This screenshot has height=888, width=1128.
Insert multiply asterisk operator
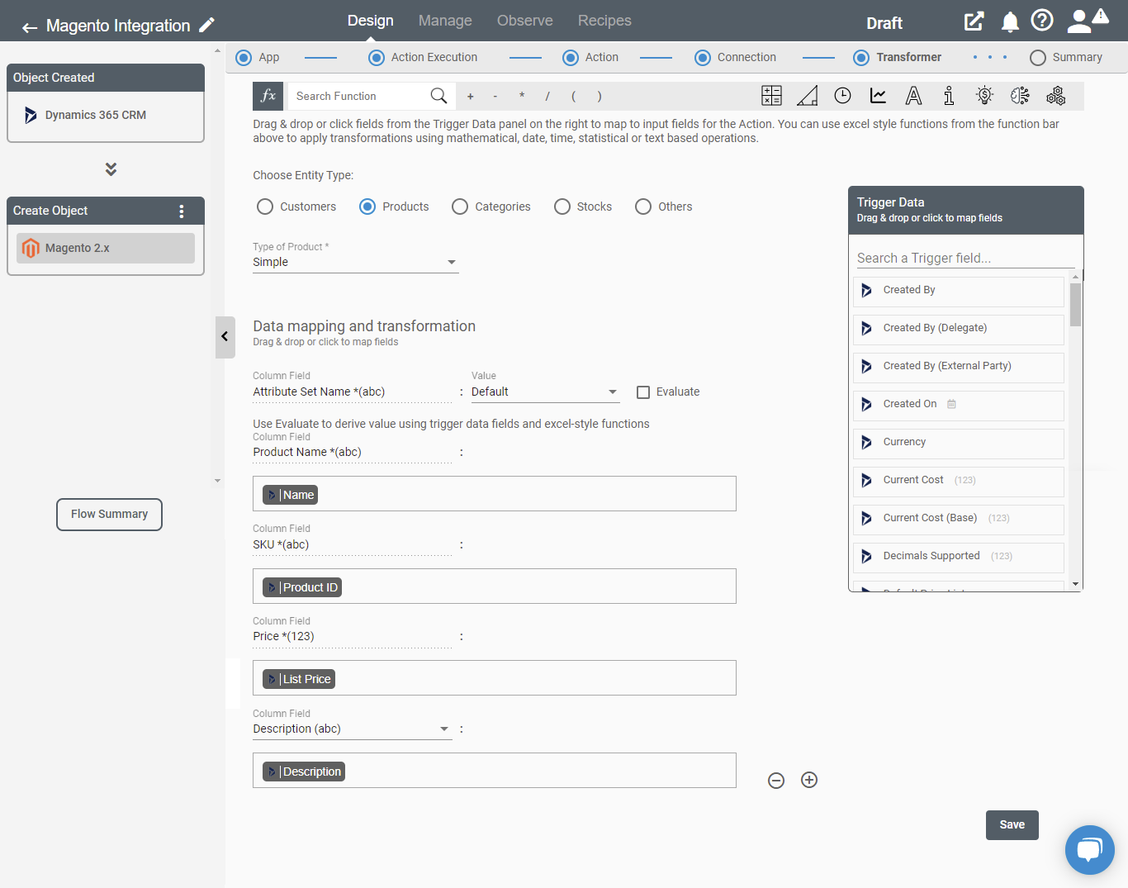[x=522, y=97]
